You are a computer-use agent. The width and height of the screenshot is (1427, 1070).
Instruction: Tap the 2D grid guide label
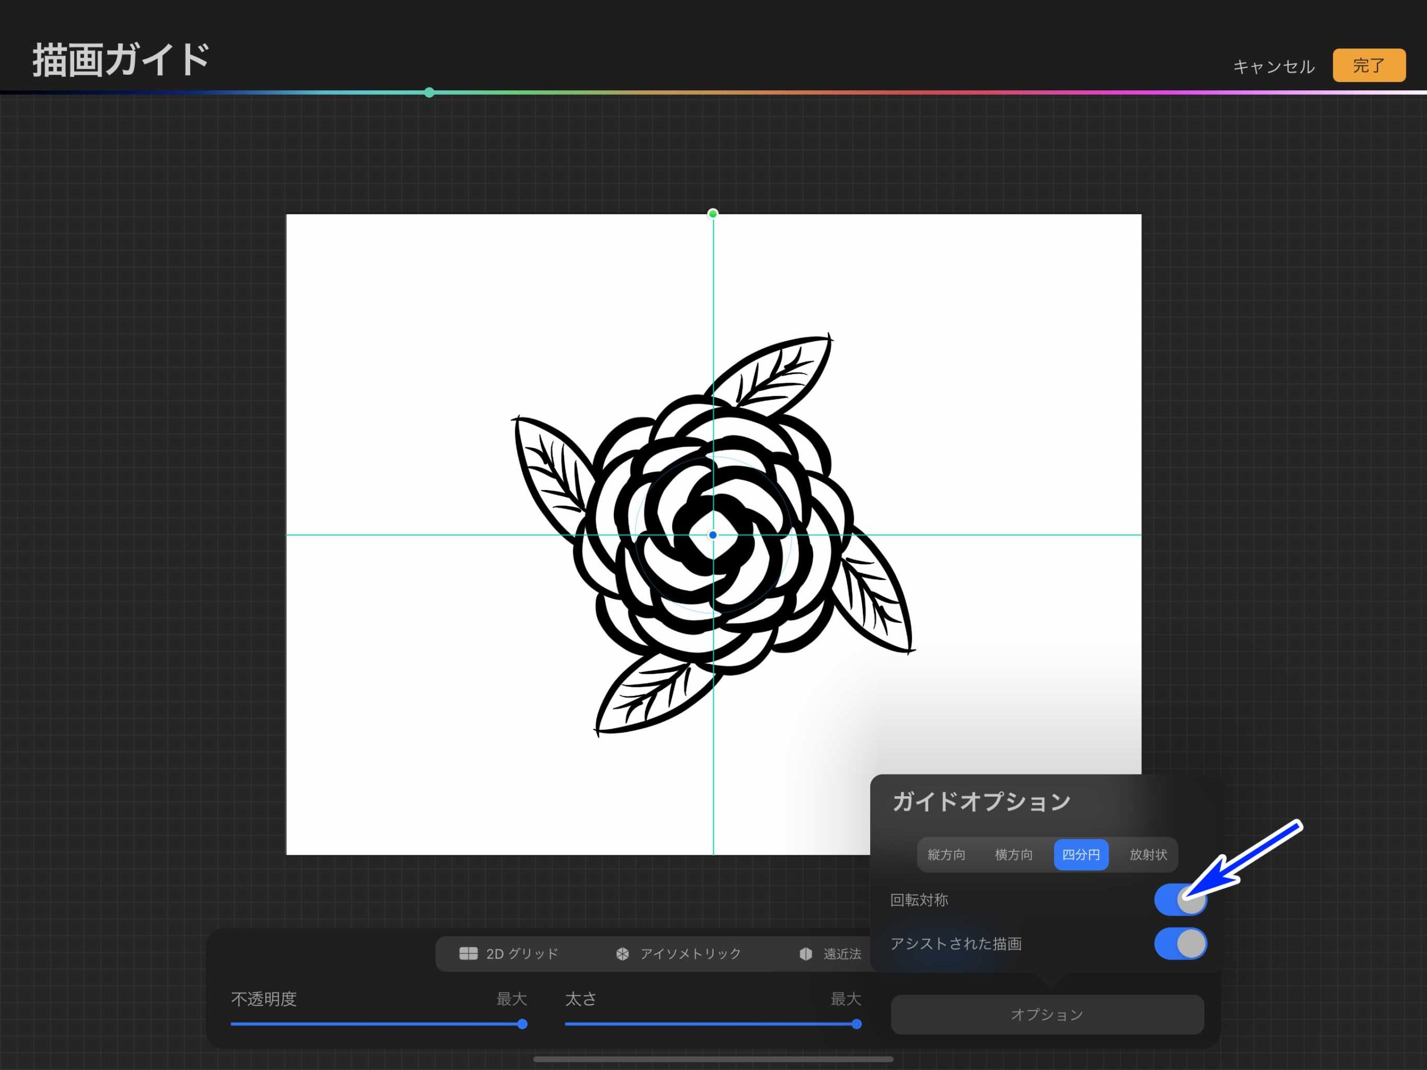tap(522, 954)
